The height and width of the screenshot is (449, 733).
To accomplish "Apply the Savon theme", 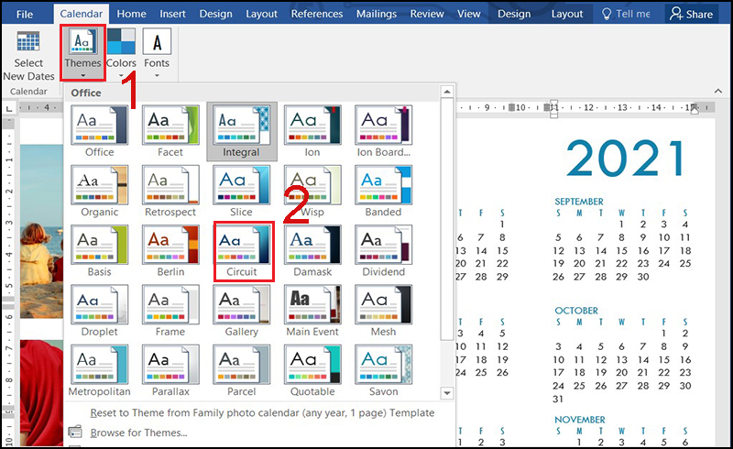I will (383, 371).
